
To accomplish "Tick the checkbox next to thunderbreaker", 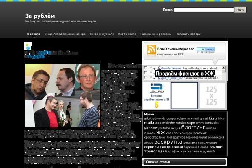I will [x=145, y=68].
